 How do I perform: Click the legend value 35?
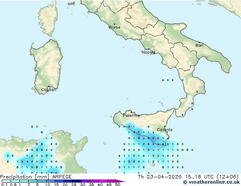point(91,184)
